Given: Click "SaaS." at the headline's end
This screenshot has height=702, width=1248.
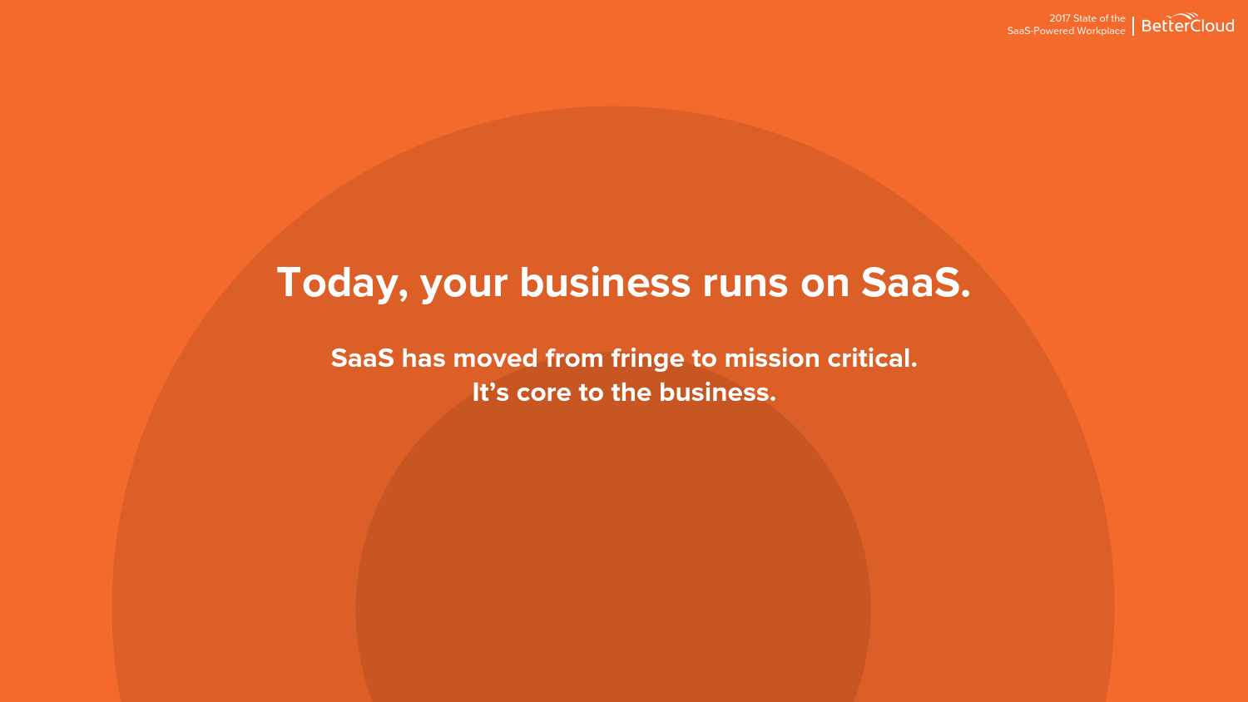Looking at the screenshot, I should click(x=915, y=283).
